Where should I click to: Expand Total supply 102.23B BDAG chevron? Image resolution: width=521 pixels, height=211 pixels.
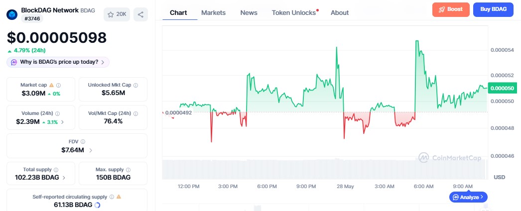[x=64, y=178]
